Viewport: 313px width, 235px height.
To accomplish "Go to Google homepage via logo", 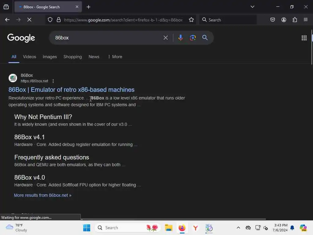I will tap(21, 38).
